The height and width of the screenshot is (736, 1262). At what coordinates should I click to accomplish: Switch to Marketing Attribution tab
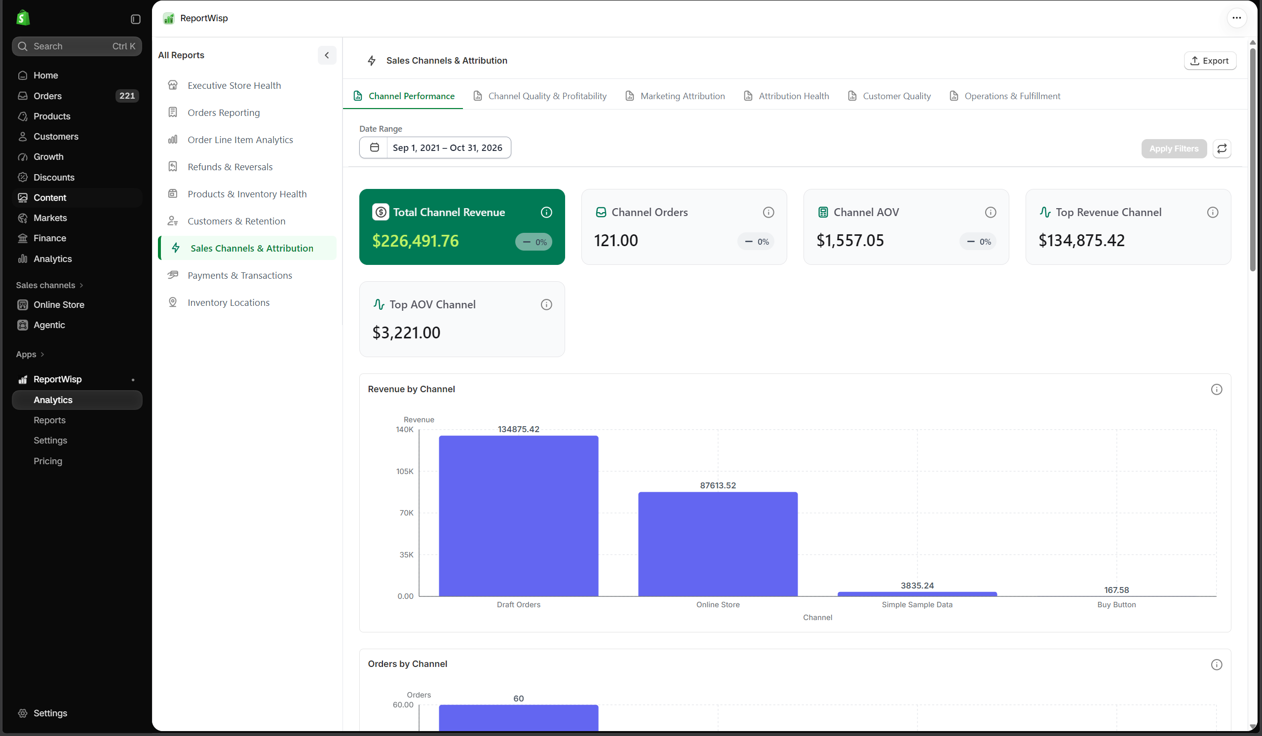point(675,96)
